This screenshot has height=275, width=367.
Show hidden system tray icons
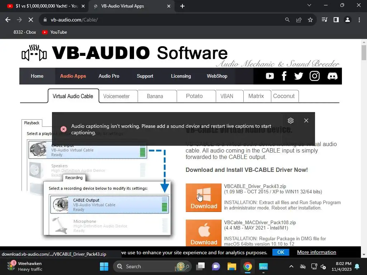[291, 266]
